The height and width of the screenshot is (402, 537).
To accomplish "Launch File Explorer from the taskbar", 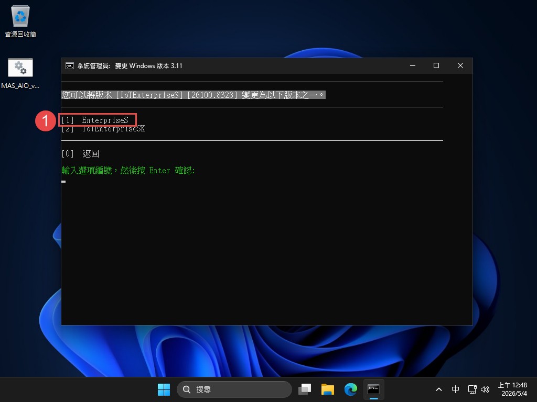I will pyautogui.click(x=328, y=389).
